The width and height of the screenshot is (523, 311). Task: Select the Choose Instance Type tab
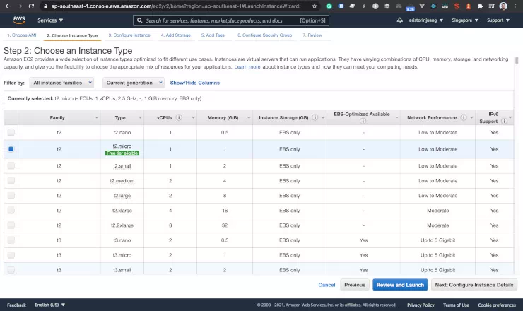click(x=72, y=35)
